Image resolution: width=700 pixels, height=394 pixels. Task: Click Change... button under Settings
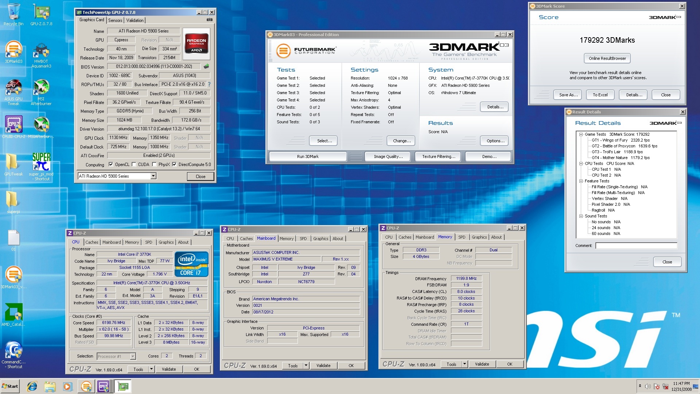click(x=401, y=141)
